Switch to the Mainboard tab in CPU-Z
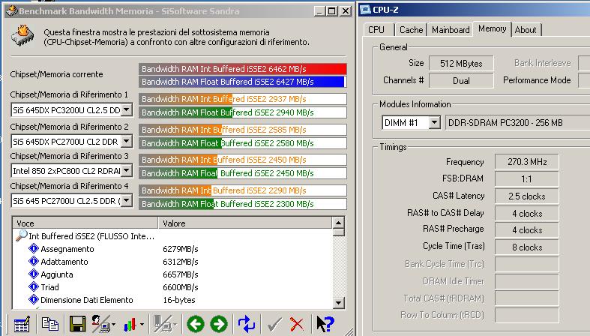The width and height of the screenshot is (590, 336). (451, 30)
